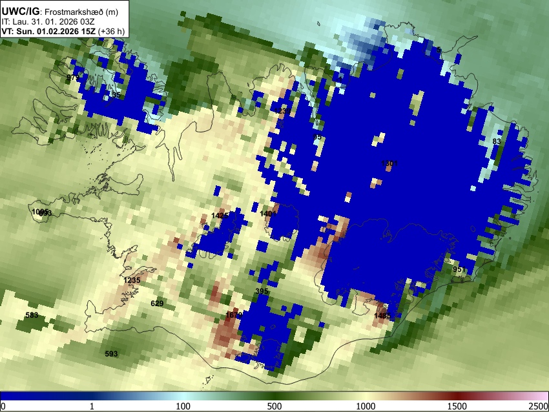Click the map value 1301
549x412 pixels.
click(x=389, y=163)
